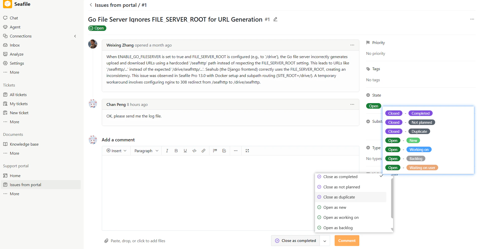Set state to Open - Backlog
This screenshot has width=477, height=249.
[x=405, y=159]
